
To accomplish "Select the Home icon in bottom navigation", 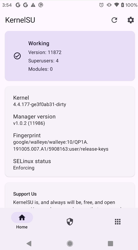I will pyautogui.click(x=22, y=217).
